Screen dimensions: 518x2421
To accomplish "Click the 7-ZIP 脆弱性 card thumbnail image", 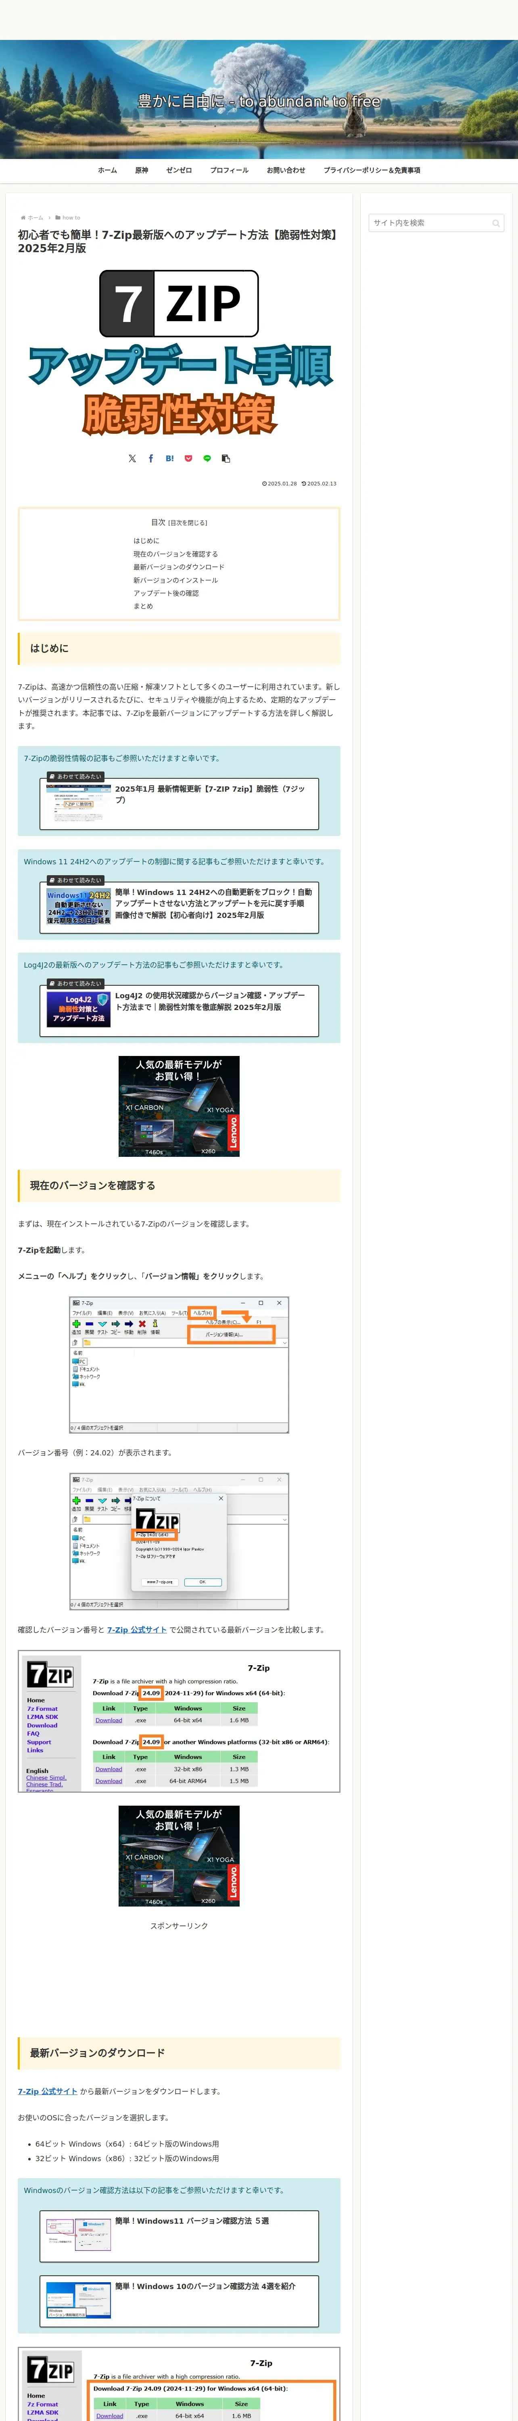I will tap(78, 803).
